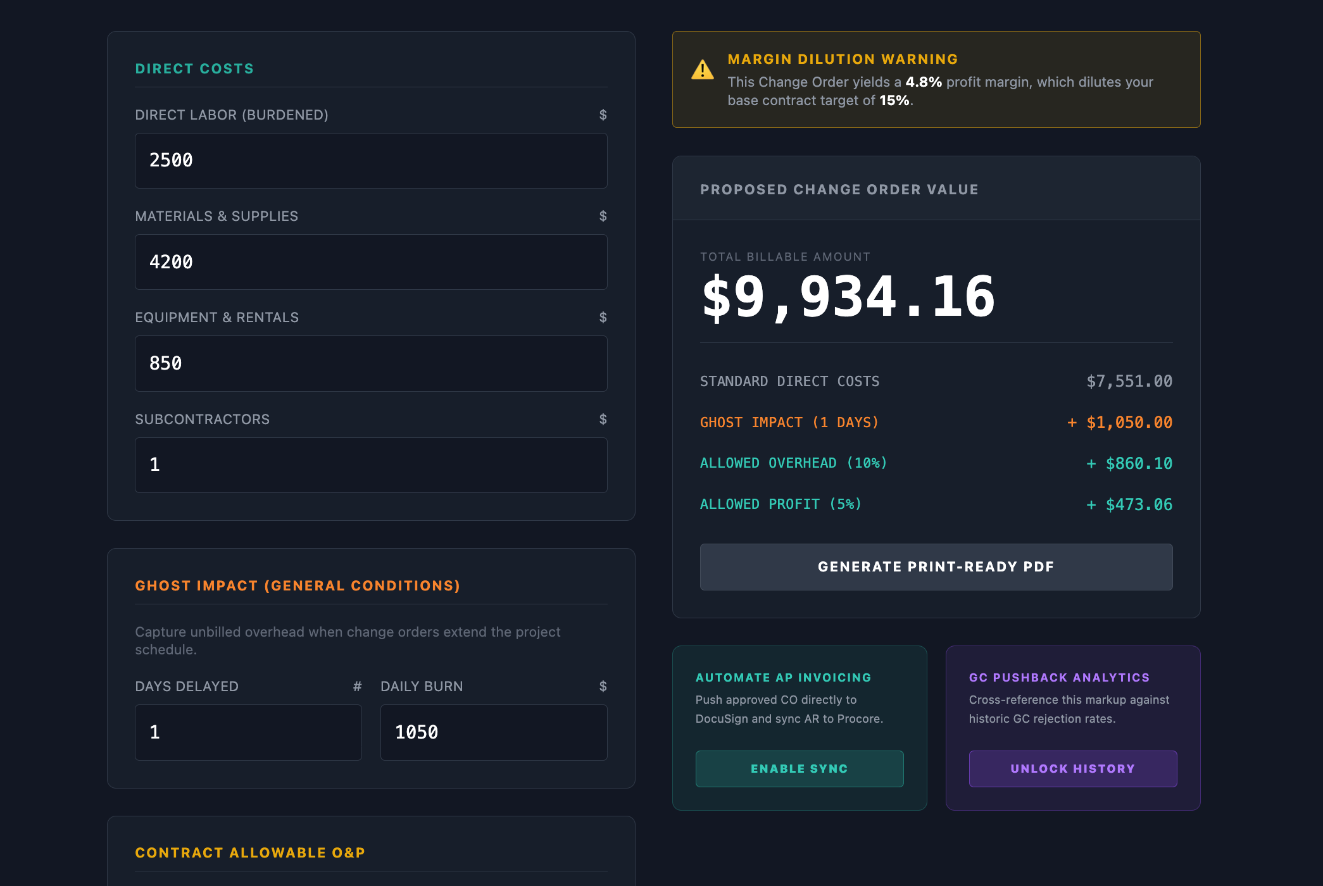Click the Subcontractors label
Viewport: 1323px width, 886px height.
point(203,420)
